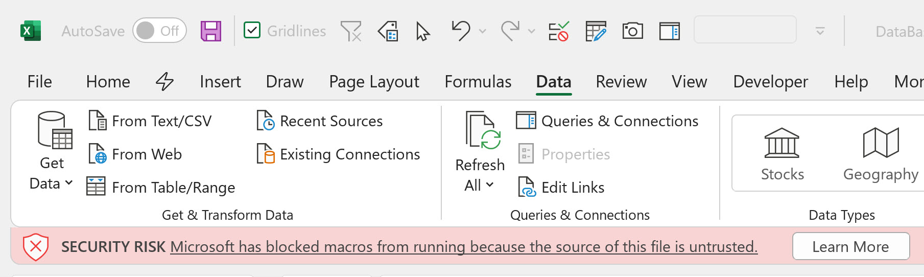Toggle the AutoSave switch
Viewport: 924px width, 277px height.
[159, 31]
